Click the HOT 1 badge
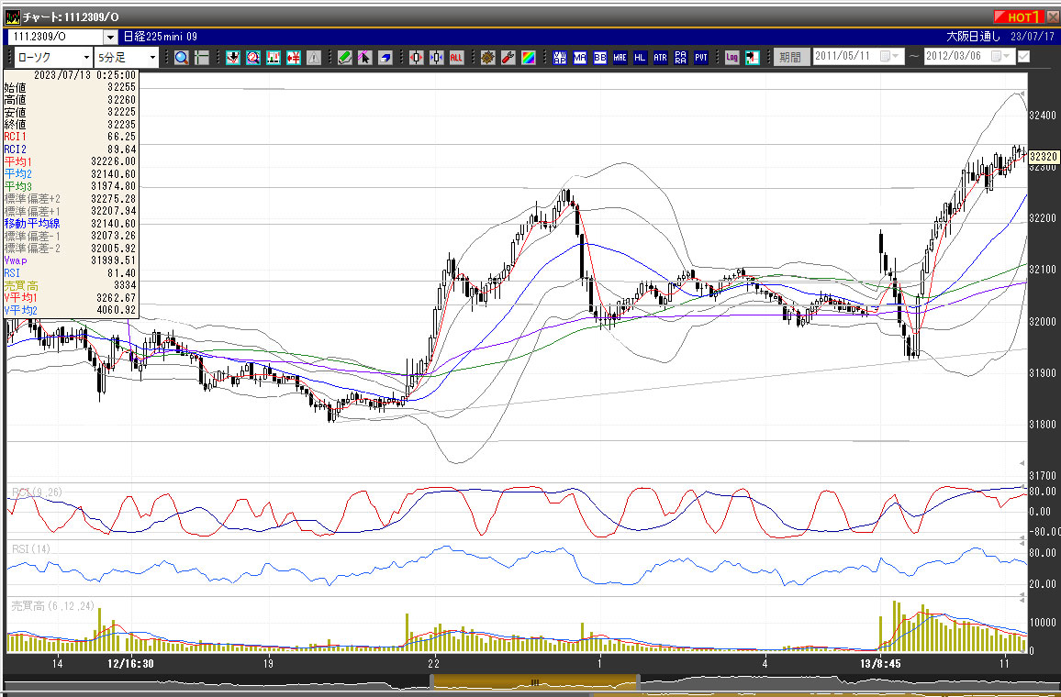 tap(1019, 17)
